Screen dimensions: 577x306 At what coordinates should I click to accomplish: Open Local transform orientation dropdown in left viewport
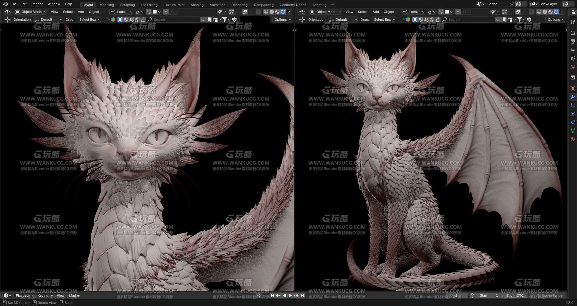pyautogui.click(x=121, y=12)
